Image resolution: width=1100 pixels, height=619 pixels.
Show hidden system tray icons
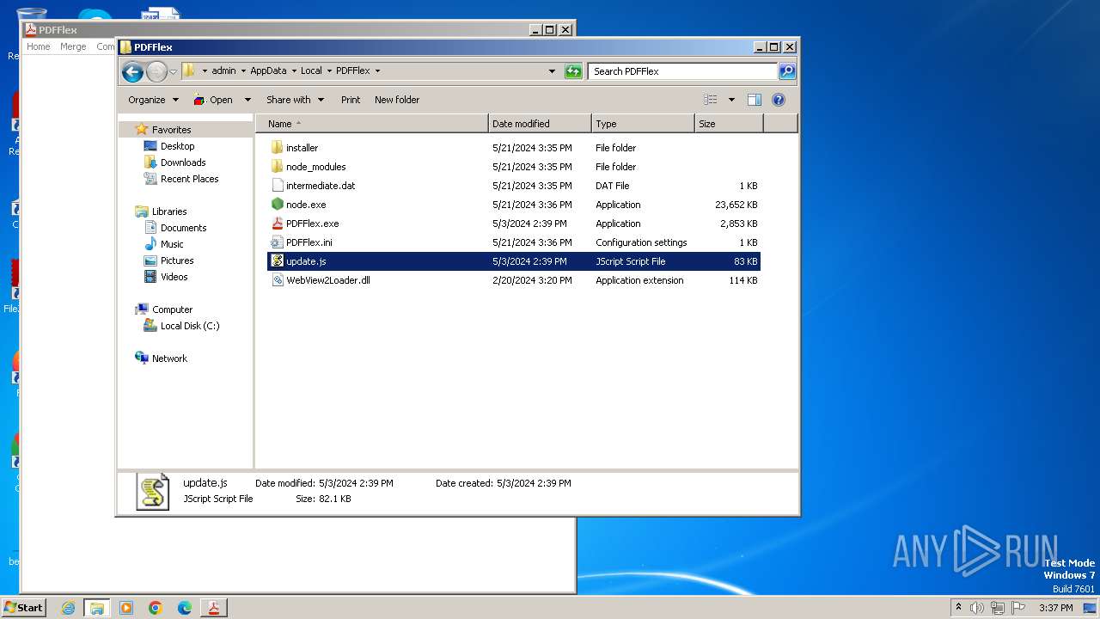(959, 608)
